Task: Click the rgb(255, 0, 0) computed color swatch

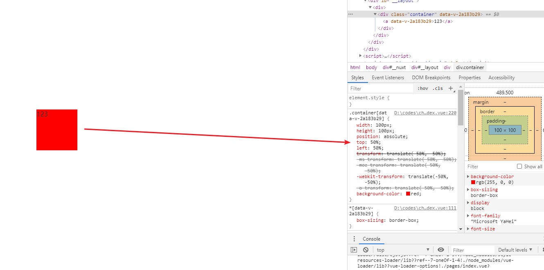Action: click(x=473, y=182)
